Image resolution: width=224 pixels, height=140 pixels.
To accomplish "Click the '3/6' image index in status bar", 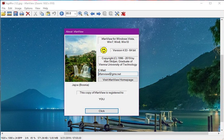I will pyautogui.click(x=27, y=138).
